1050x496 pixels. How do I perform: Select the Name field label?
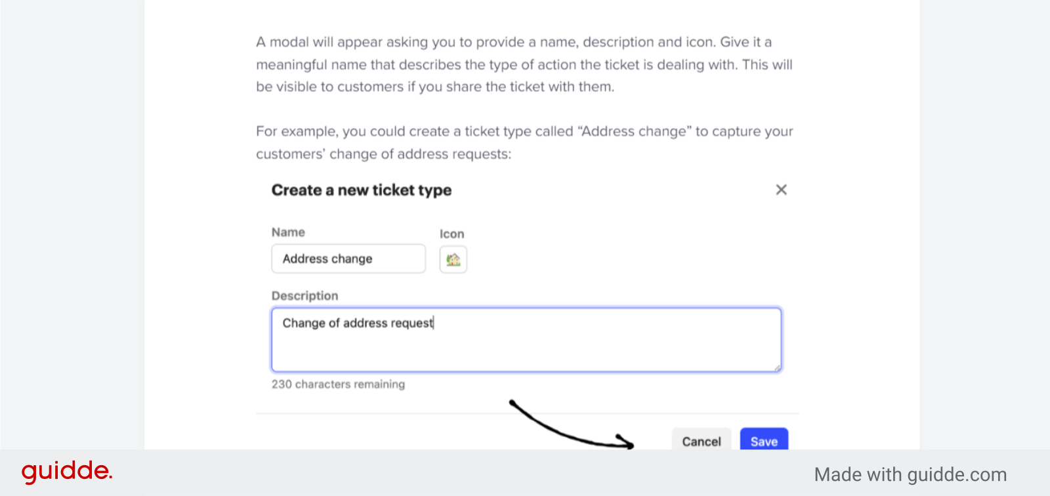tap(288, 232)
